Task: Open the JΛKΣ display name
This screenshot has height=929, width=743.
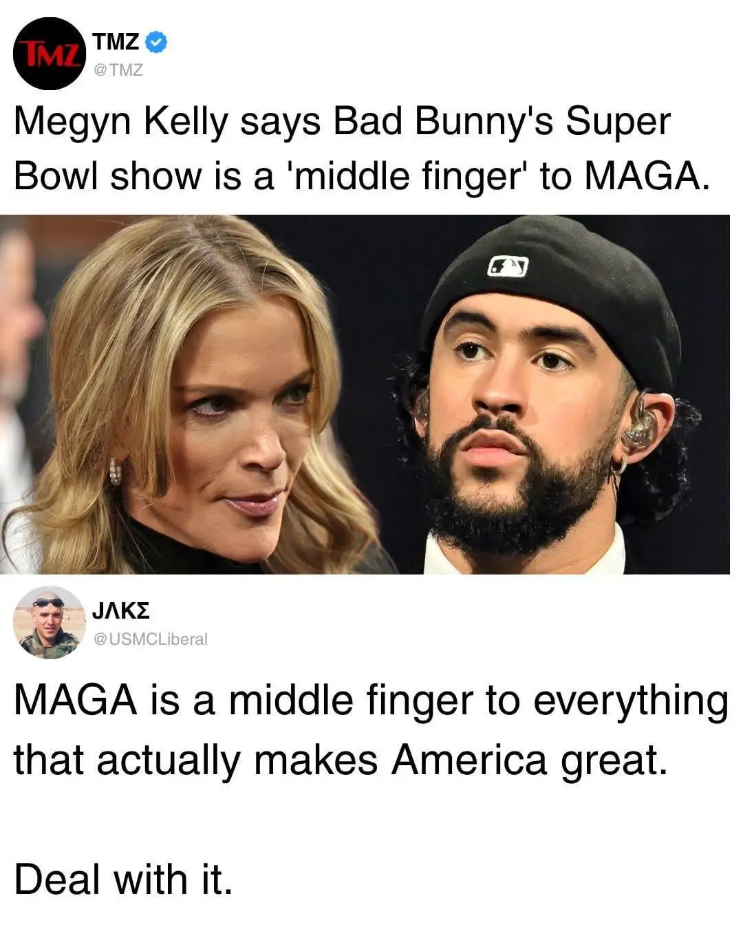Action: [121, 610]
